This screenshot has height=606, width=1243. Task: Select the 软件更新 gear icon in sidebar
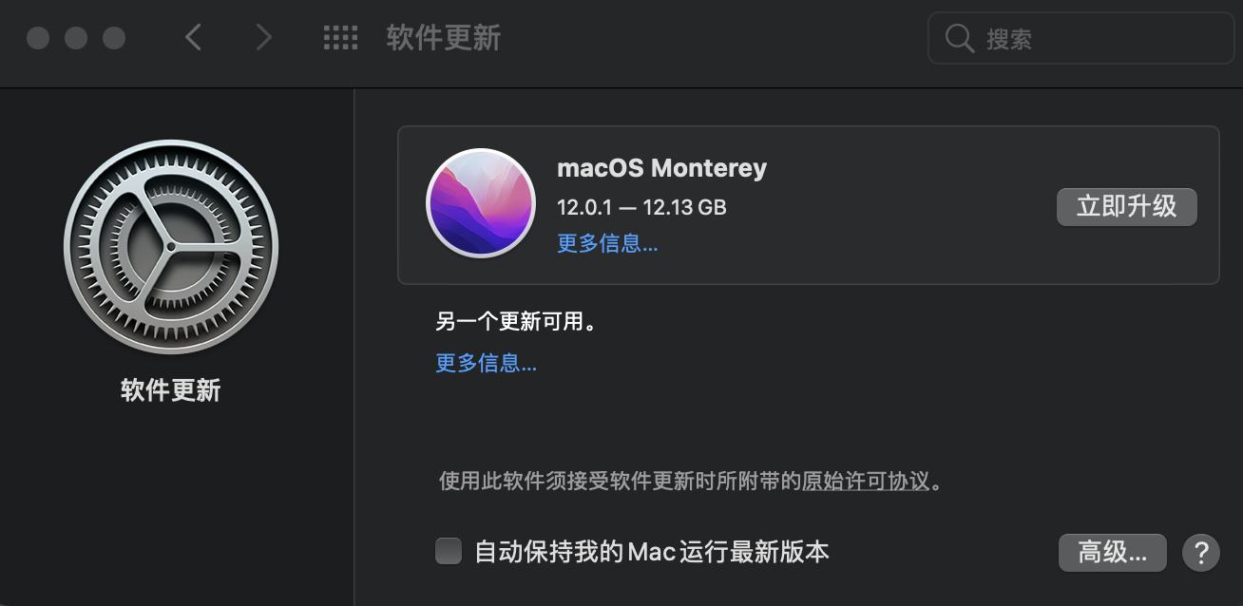pos(170,245)
